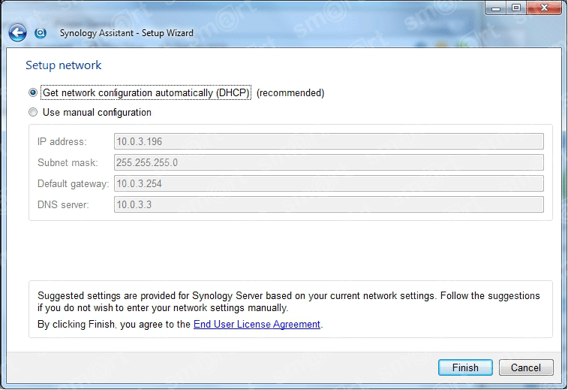This screenshot has height=390, width=568.
Task: Select Get network configuration automatically (DHCP)
Action: [x=33, y=93]
